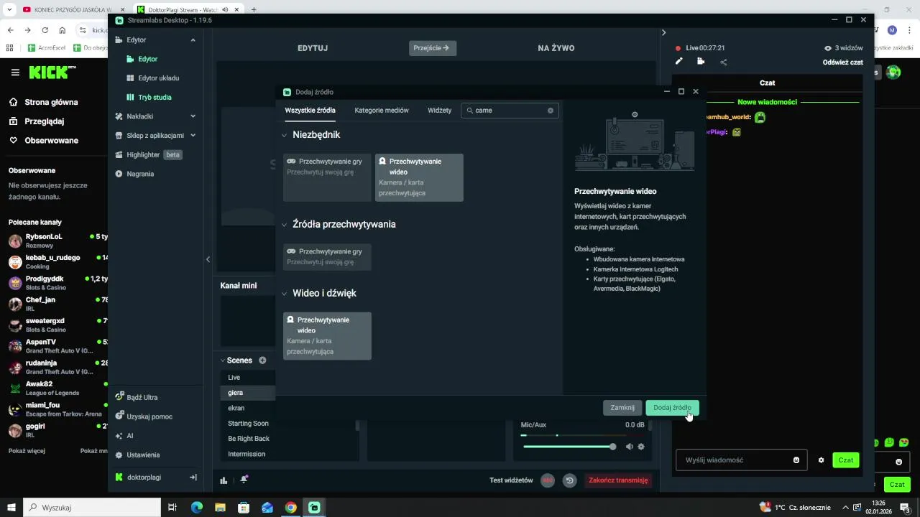Open notifications bell icon in Streamlabs
This screenshot has width=920, height=517.
(x=244, y=480)
